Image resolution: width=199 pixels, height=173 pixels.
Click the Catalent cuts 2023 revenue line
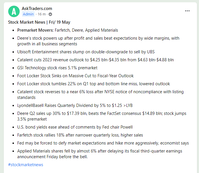pos(95,60)
